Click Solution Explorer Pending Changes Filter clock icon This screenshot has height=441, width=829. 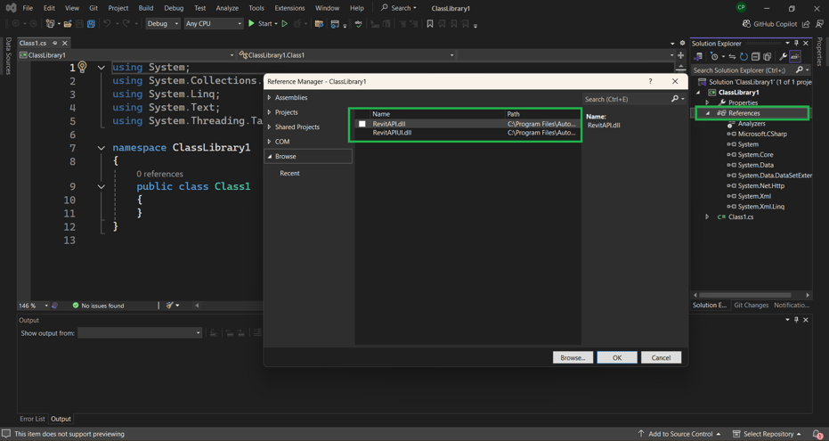pyautogui.click(x=714, y=57)
